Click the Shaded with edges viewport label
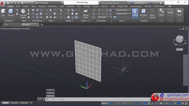 click(22, 29)
